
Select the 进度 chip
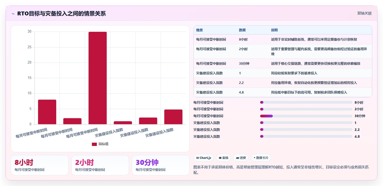click(241, 158)
